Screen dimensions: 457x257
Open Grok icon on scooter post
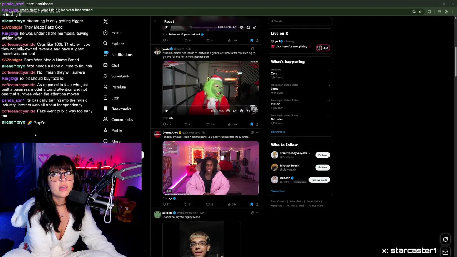click(252, 213)
